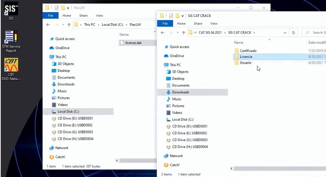
Task: Expand the address bar history dropdown
Action: pyautogui.click(x=285, y=33)
